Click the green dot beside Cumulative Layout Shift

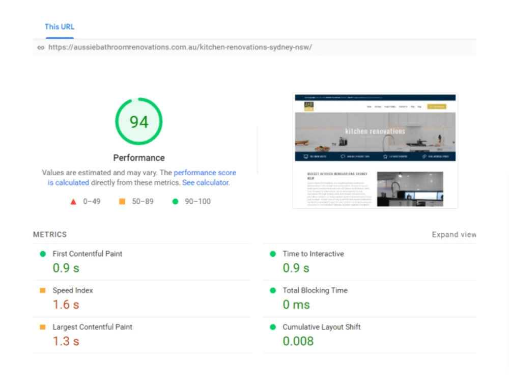(x=273, y=327)
